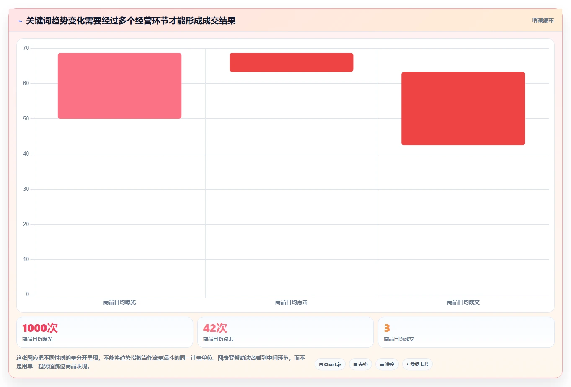Click the y-axis value 0
This screenshot has width=571, height=387.
pos(28,295)
